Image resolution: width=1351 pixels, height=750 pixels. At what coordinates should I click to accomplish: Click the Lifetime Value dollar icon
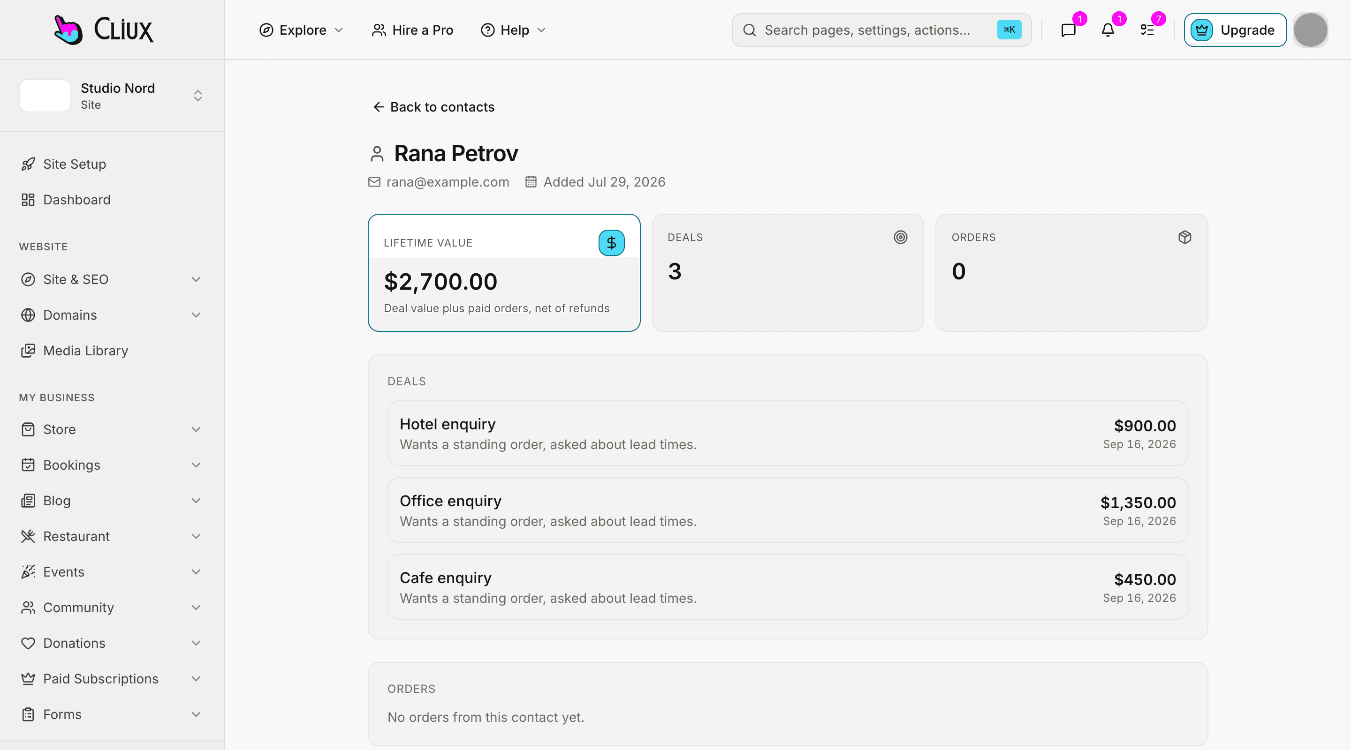612,243
